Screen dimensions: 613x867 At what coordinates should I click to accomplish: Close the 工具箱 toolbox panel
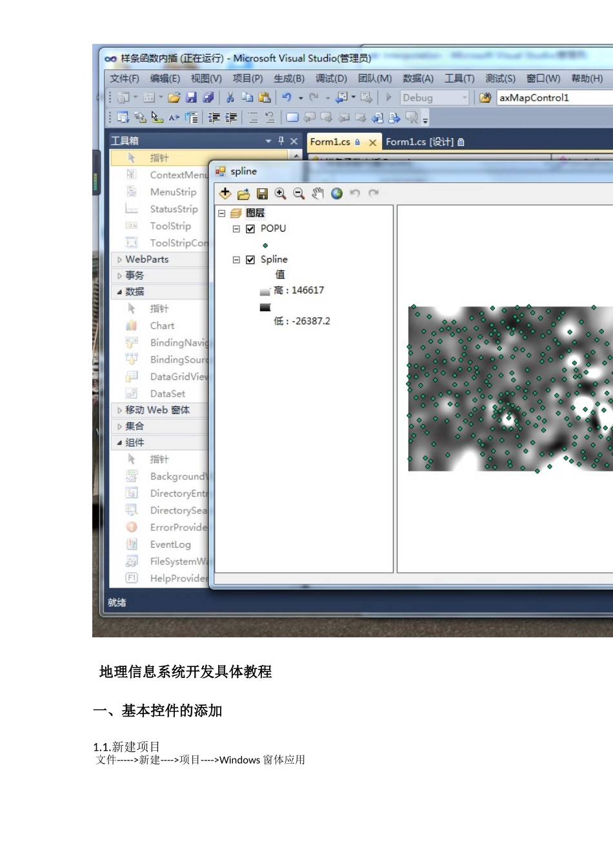(x=294, y=141)
